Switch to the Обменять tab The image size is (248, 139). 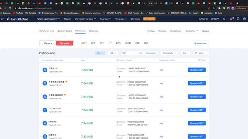tap(93, 31)
